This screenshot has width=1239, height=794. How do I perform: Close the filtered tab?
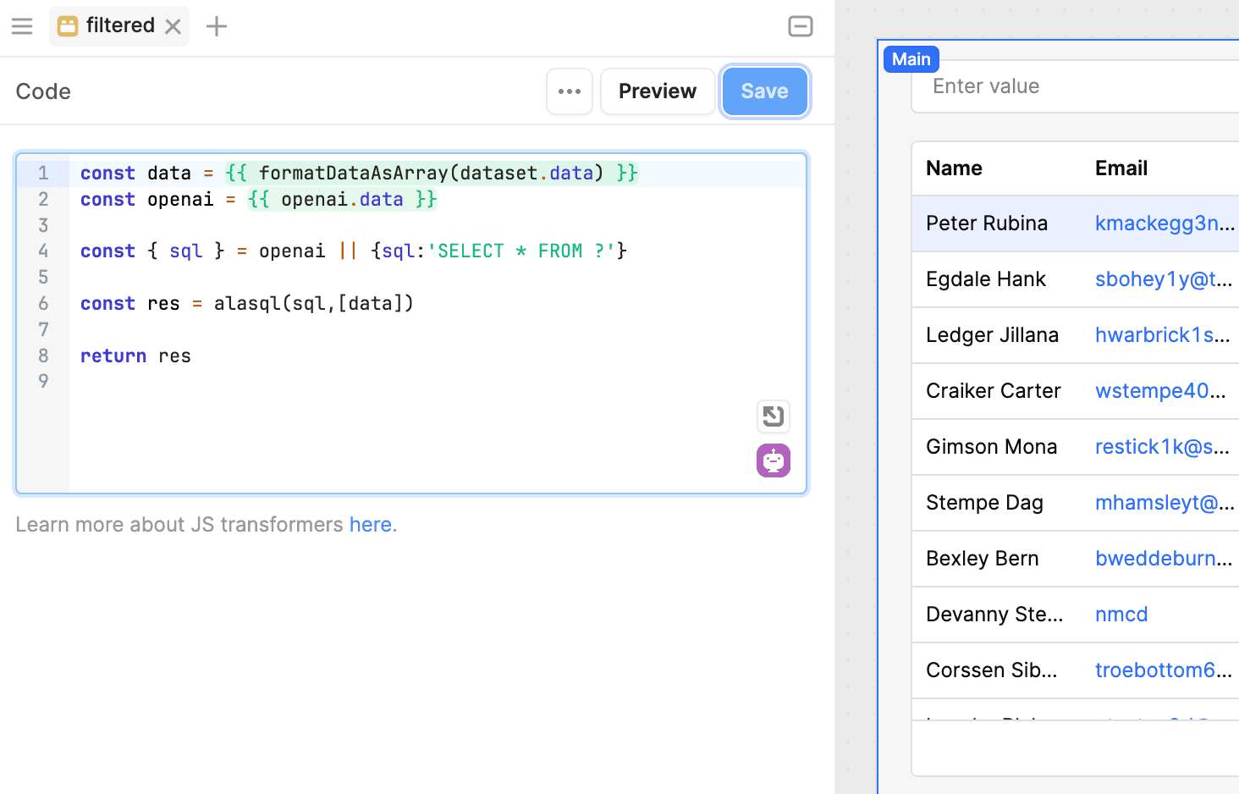[x=173, y=26]
